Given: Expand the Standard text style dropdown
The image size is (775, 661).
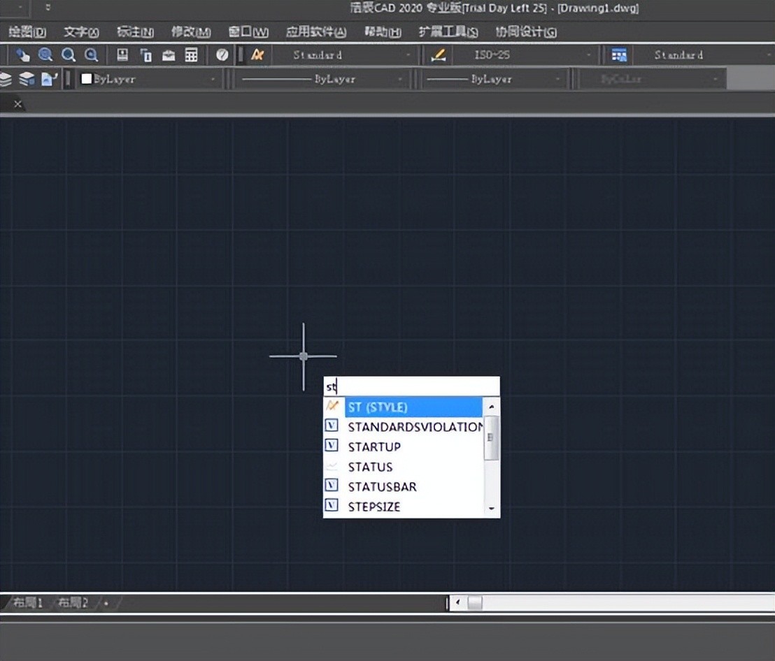Looking at the screenshot, I should tap(408, 55).
